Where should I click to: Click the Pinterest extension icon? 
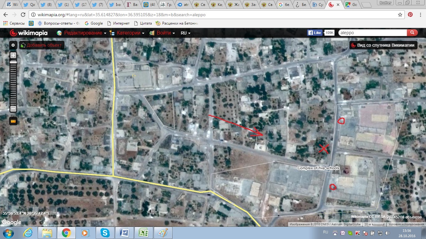(410, 15)
